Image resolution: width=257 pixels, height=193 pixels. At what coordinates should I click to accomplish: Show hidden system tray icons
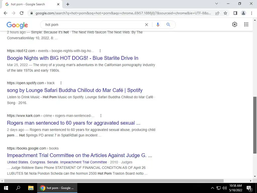[x=212, y=188]
